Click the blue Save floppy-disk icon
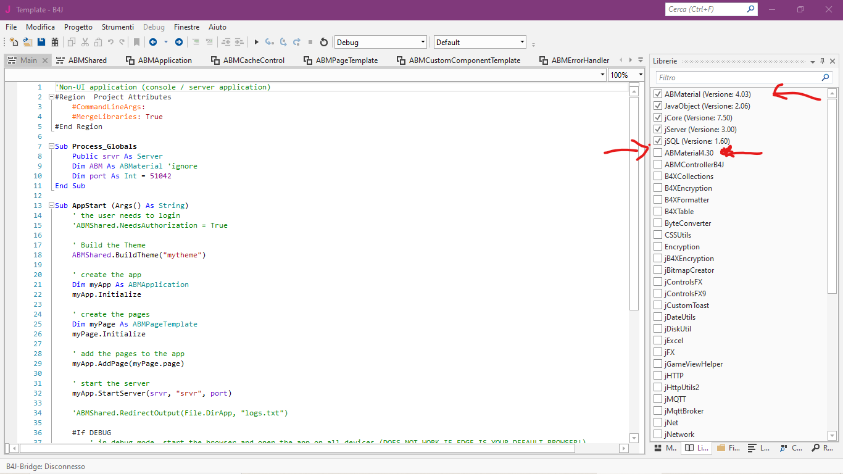 point(41,42)
